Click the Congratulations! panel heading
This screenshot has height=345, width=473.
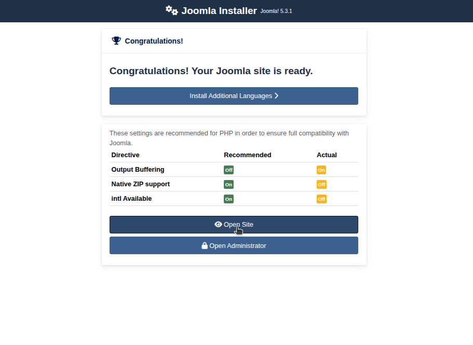pos(154,41)
